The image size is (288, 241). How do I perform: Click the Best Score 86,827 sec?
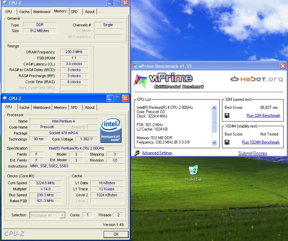pyautogui.click(x=269, y=107)
